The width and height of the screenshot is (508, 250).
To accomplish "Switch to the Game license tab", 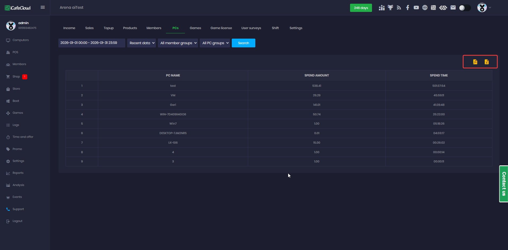I will (221, 28).
